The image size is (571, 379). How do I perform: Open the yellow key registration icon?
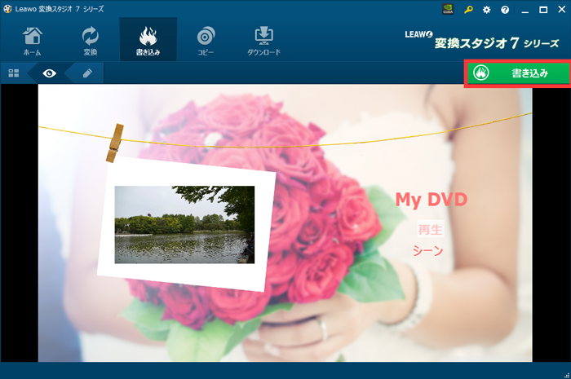[x=468, y=10]
